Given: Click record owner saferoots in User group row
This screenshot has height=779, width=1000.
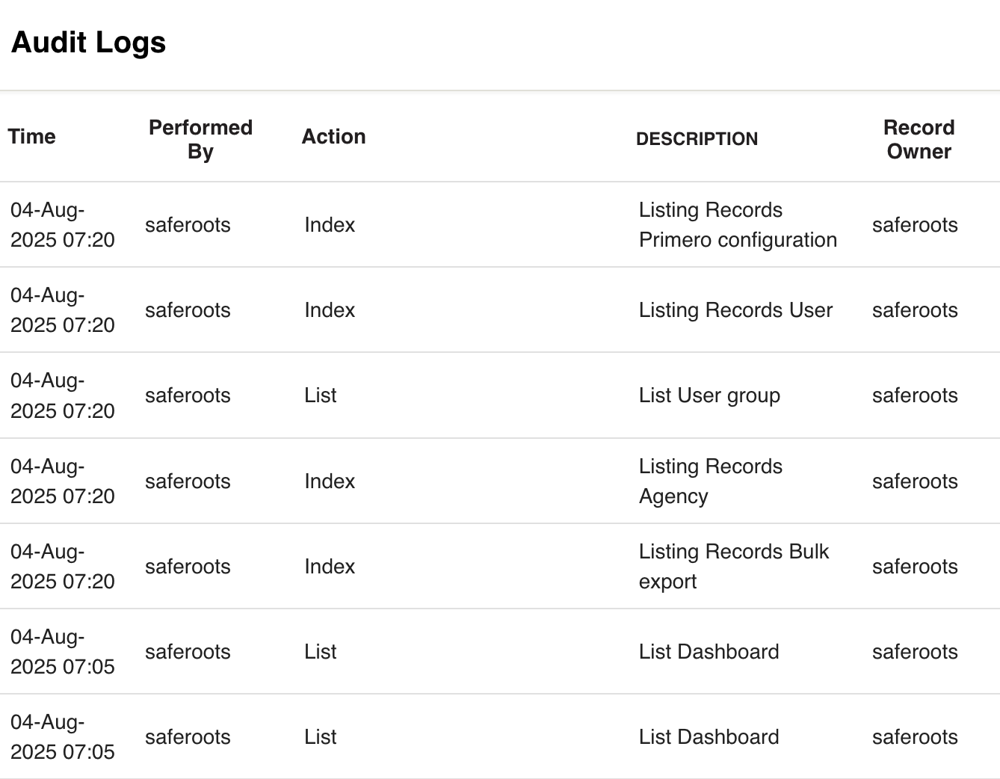Looking at the screenshot, I should (x=915, y=395).
